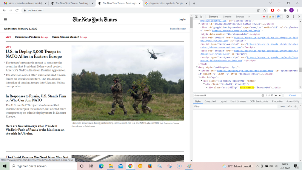Collapse the css-1odt4j div node

coord(204,84)
